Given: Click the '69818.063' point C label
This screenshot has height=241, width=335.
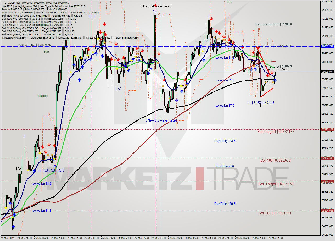Looking at the screenshot, I should click(277, 69).
